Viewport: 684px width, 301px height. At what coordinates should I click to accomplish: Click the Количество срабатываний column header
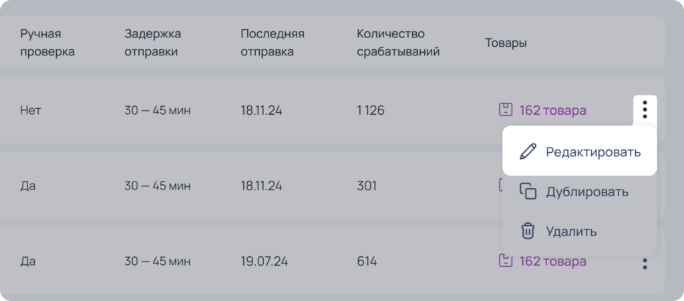point(398,43)
